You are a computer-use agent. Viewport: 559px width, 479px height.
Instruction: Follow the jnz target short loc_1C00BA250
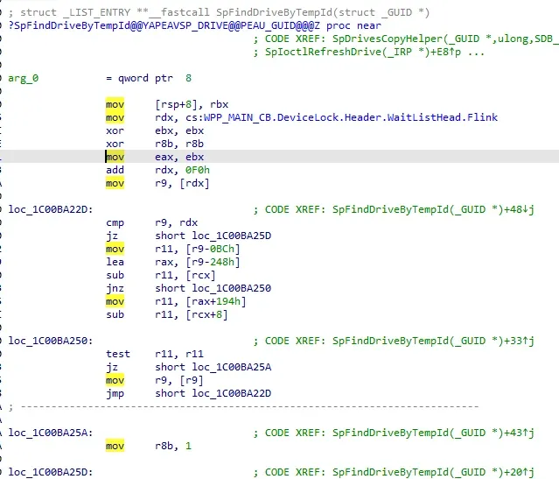pos(213,288)
